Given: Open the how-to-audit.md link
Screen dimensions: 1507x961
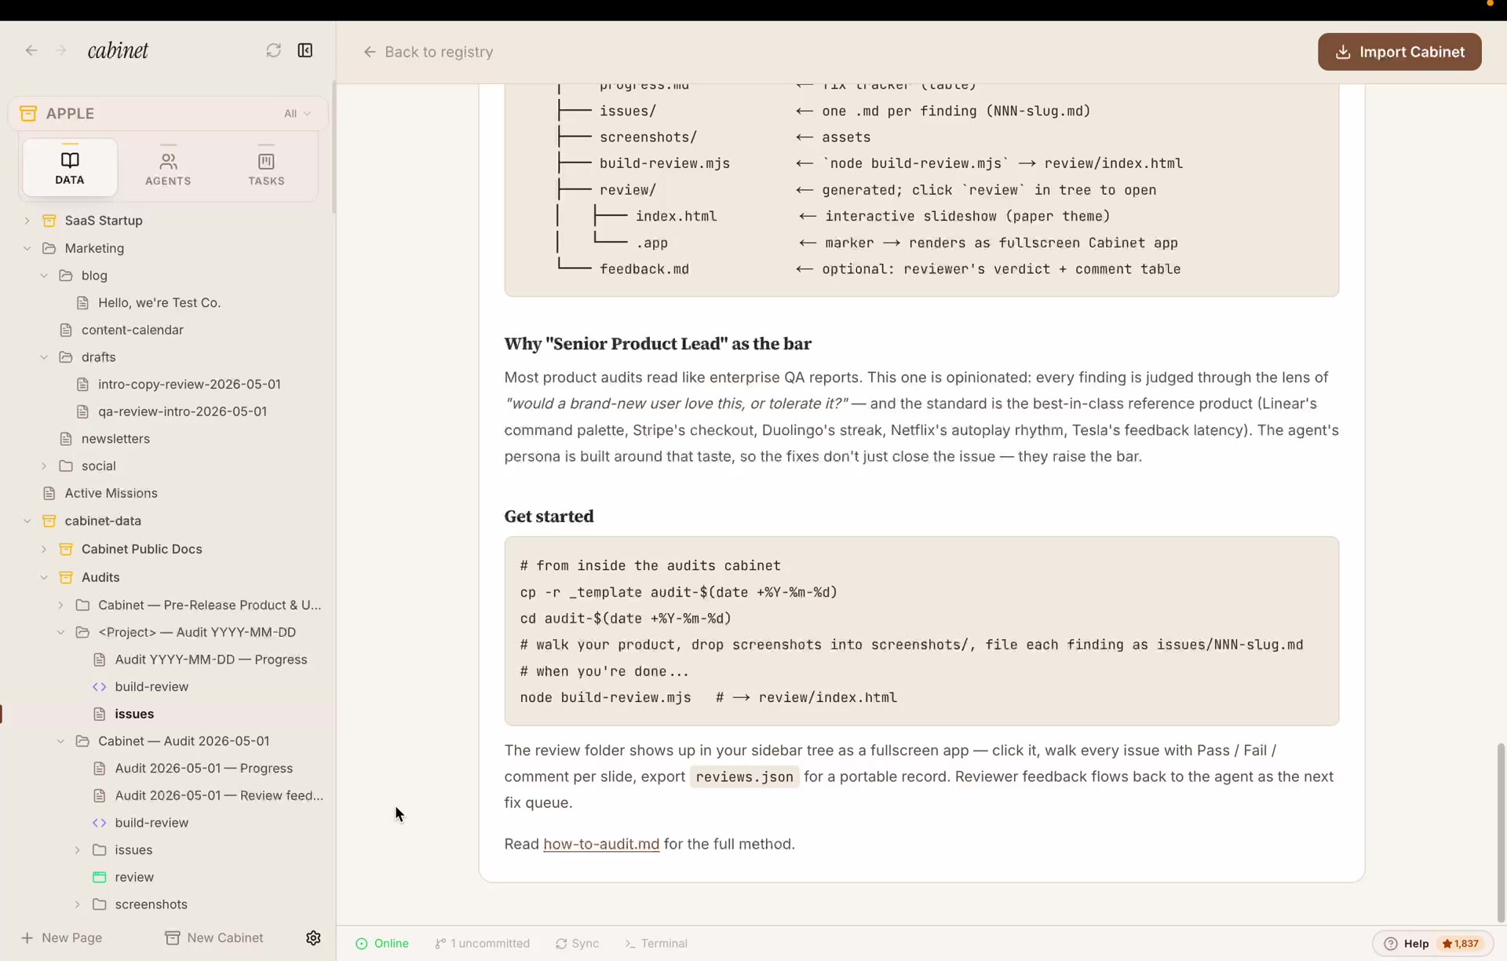Looking at the screenshot, I should pos(601,844).
